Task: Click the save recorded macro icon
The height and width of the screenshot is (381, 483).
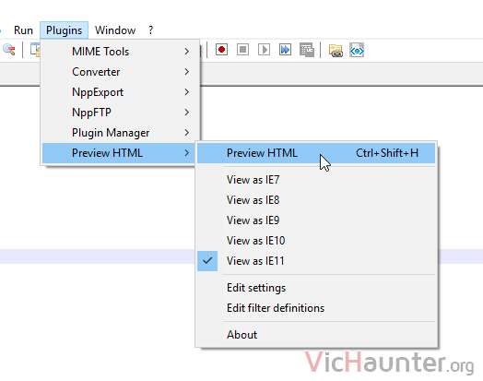Action: (307, 50)
